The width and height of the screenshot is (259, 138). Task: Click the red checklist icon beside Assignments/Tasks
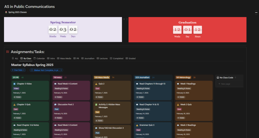click(8, 52)
